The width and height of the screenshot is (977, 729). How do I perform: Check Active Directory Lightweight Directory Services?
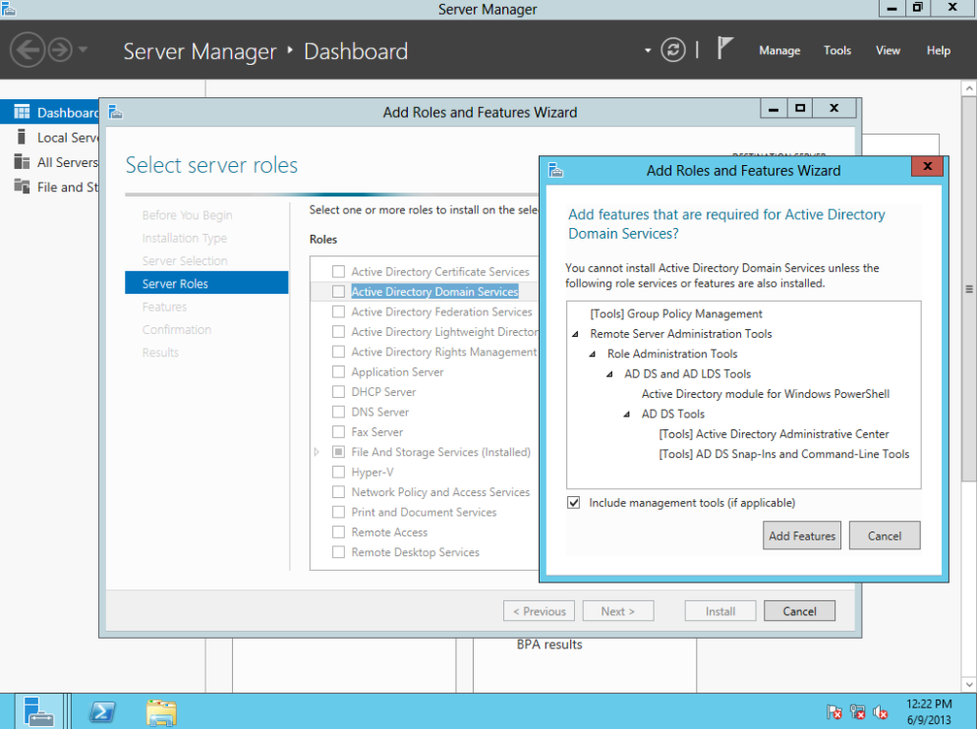pyautogui.click(x=338, y=331)
